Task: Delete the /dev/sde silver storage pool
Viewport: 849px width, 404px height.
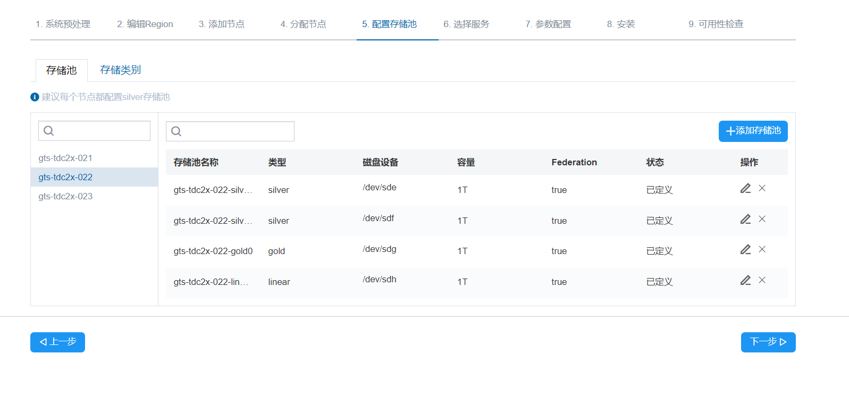Action: pos(762,188)
